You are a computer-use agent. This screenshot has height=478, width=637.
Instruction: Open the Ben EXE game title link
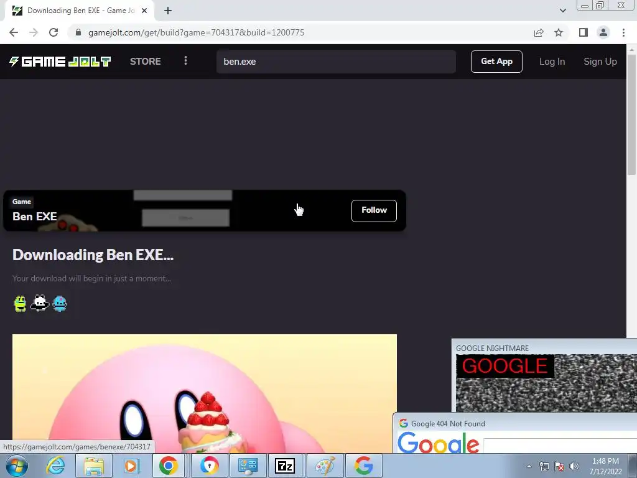(x=35, y=217)
